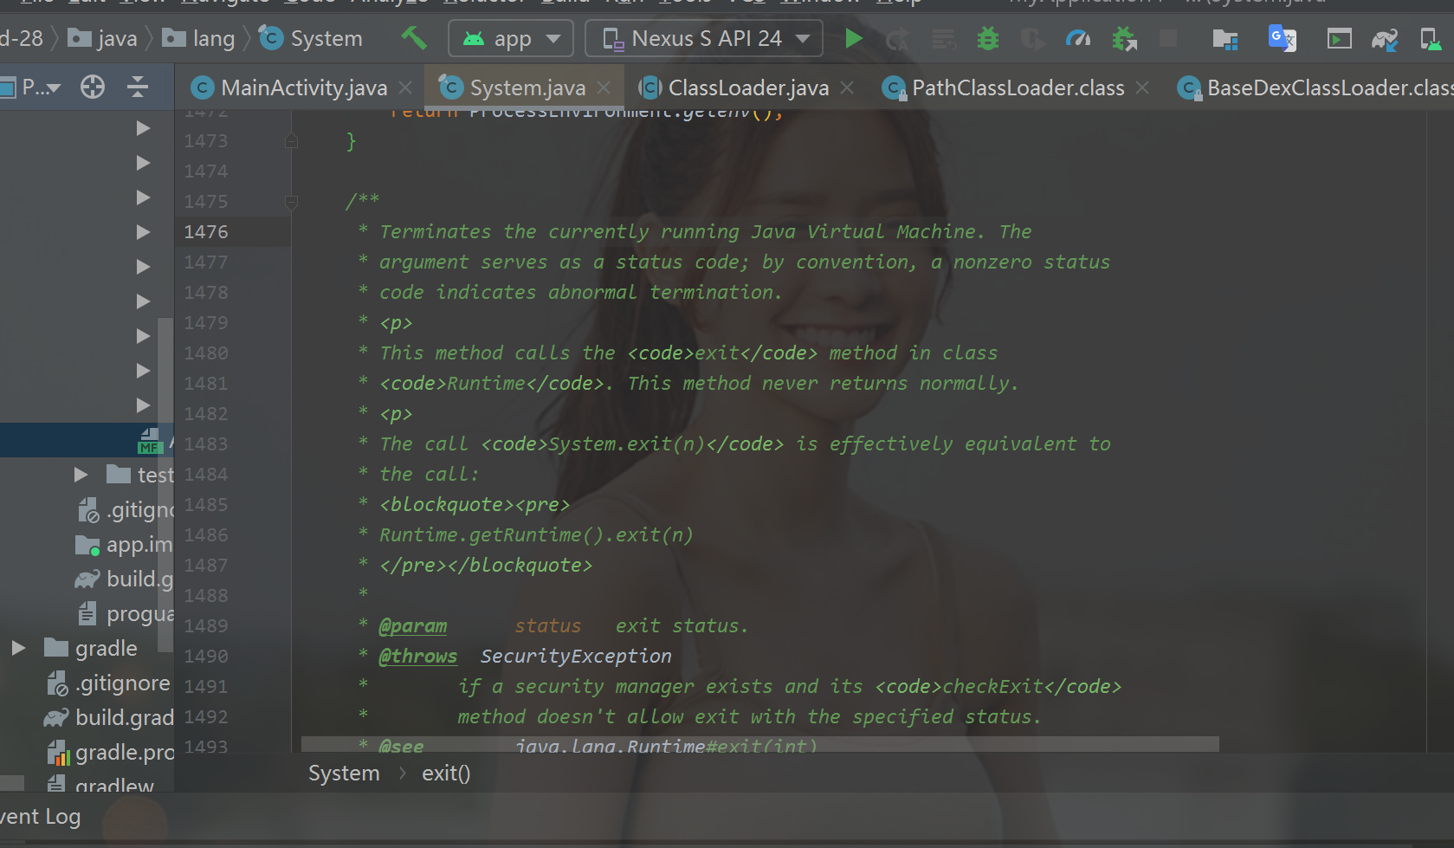Open the Event Log tool window
Image resolution: width=1454 pixels, height=848 pixels.
tap(40, 816)
